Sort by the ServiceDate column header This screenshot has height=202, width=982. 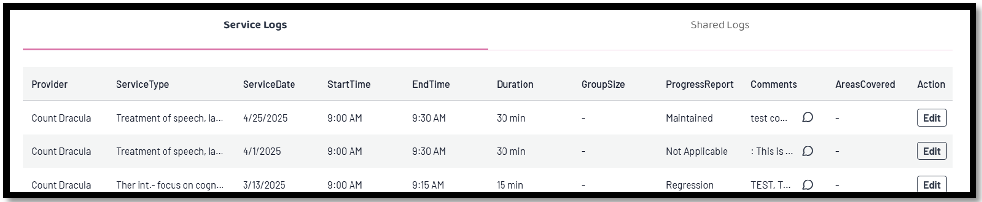click(269, 84)
